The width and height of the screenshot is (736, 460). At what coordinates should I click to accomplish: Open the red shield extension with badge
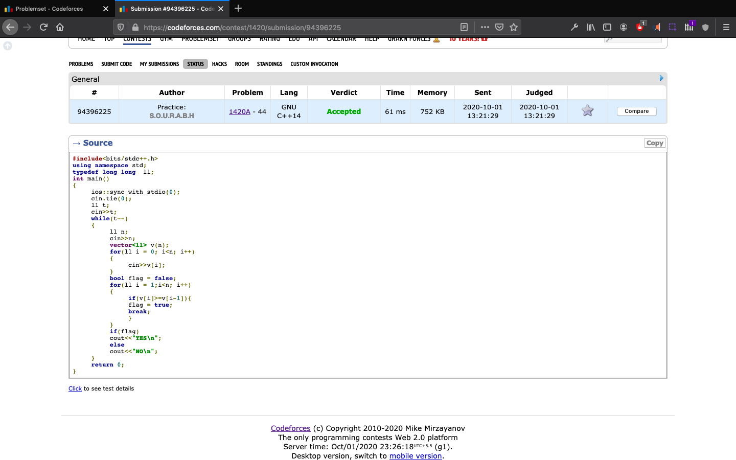click(640, 27)
